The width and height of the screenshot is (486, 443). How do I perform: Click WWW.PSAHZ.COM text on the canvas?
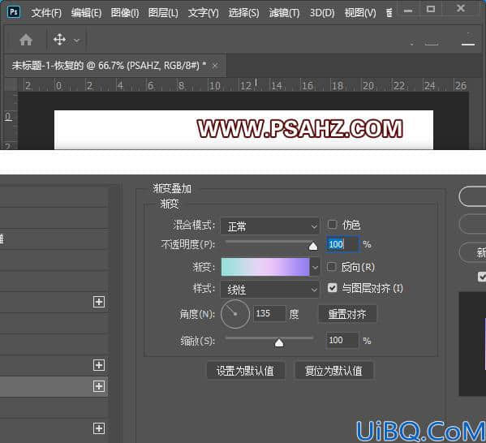coord(299,129)
